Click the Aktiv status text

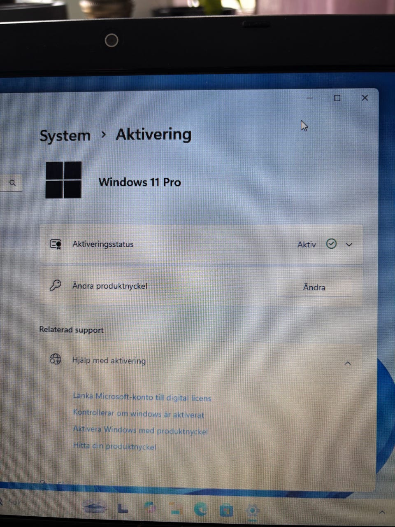[307, 245]
